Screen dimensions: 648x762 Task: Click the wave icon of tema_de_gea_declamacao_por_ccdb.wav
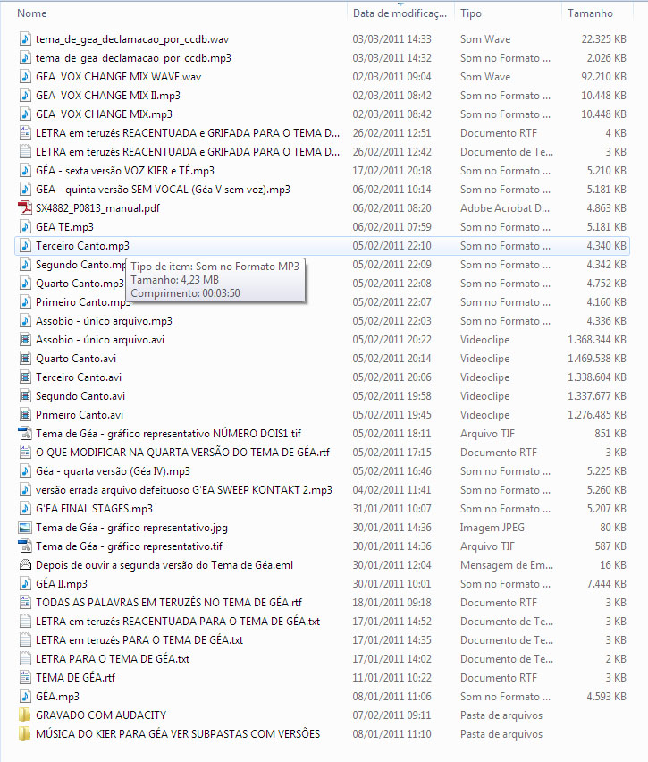[x=25, y=39]
